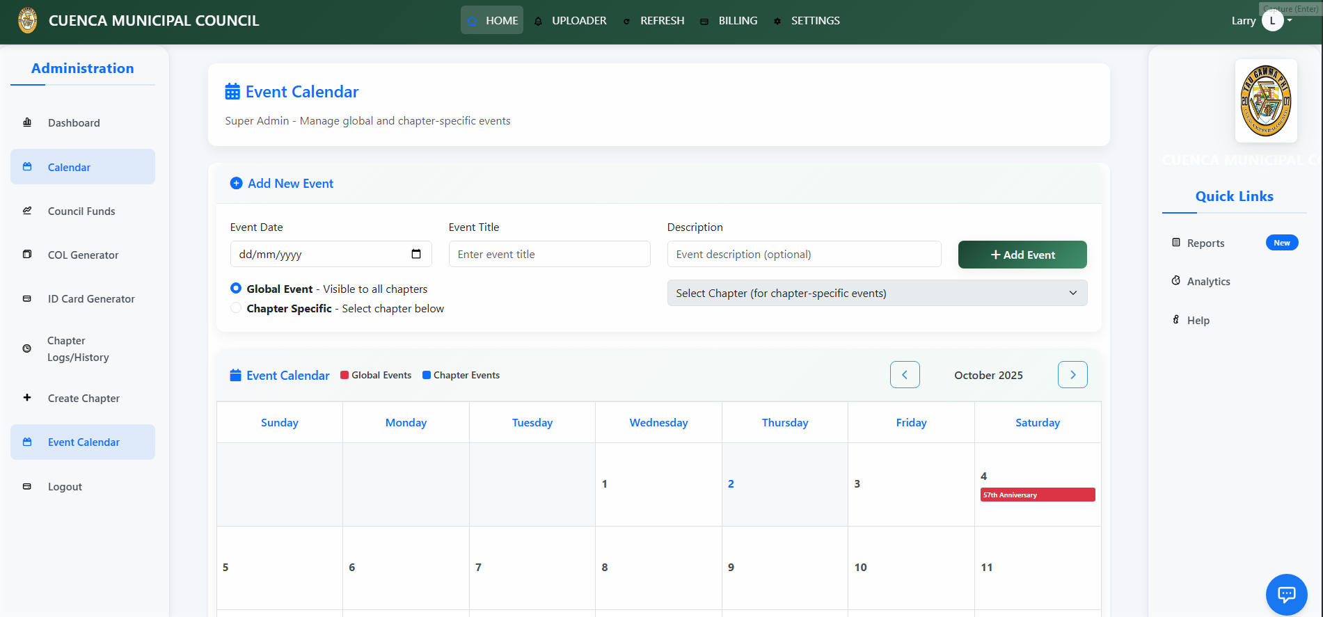This screenshot has height=617, width=1323.
Task: Click the ID Card Generator icon
Action: pos(27,298)
